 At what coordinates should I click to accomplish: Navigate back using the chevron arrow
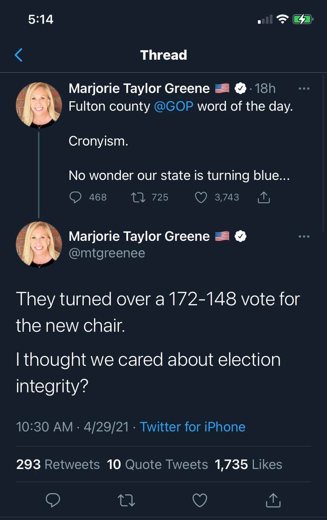19,55
